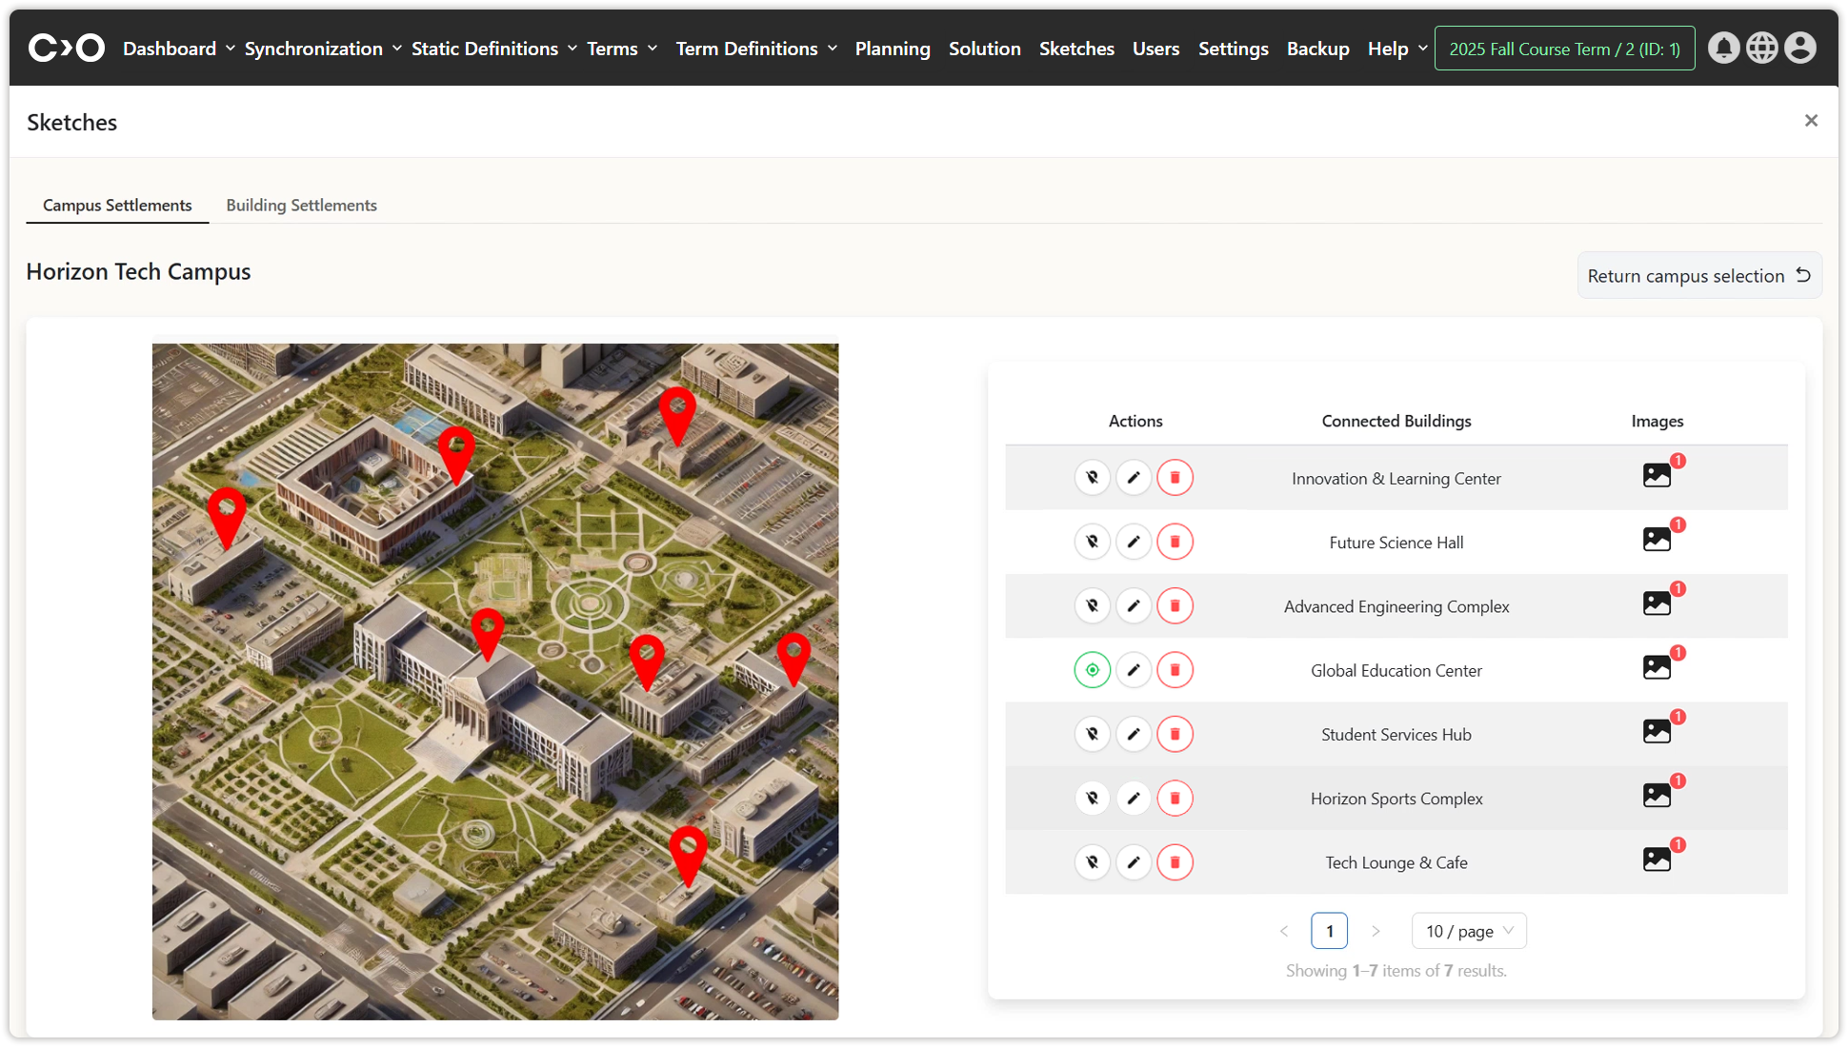Edit the Horizon Sports Complex row
1848x1047 pixels.
tap(1134, 799)
